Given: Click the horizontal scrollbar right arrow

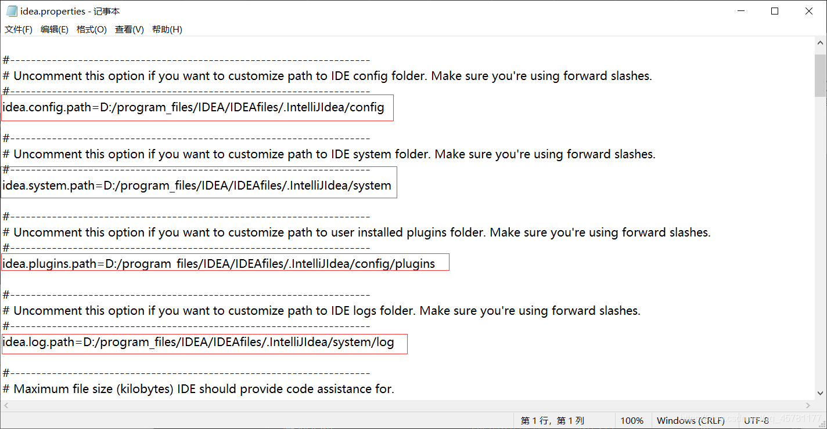Looking at the screenshot, I should [x=808, y=406].
